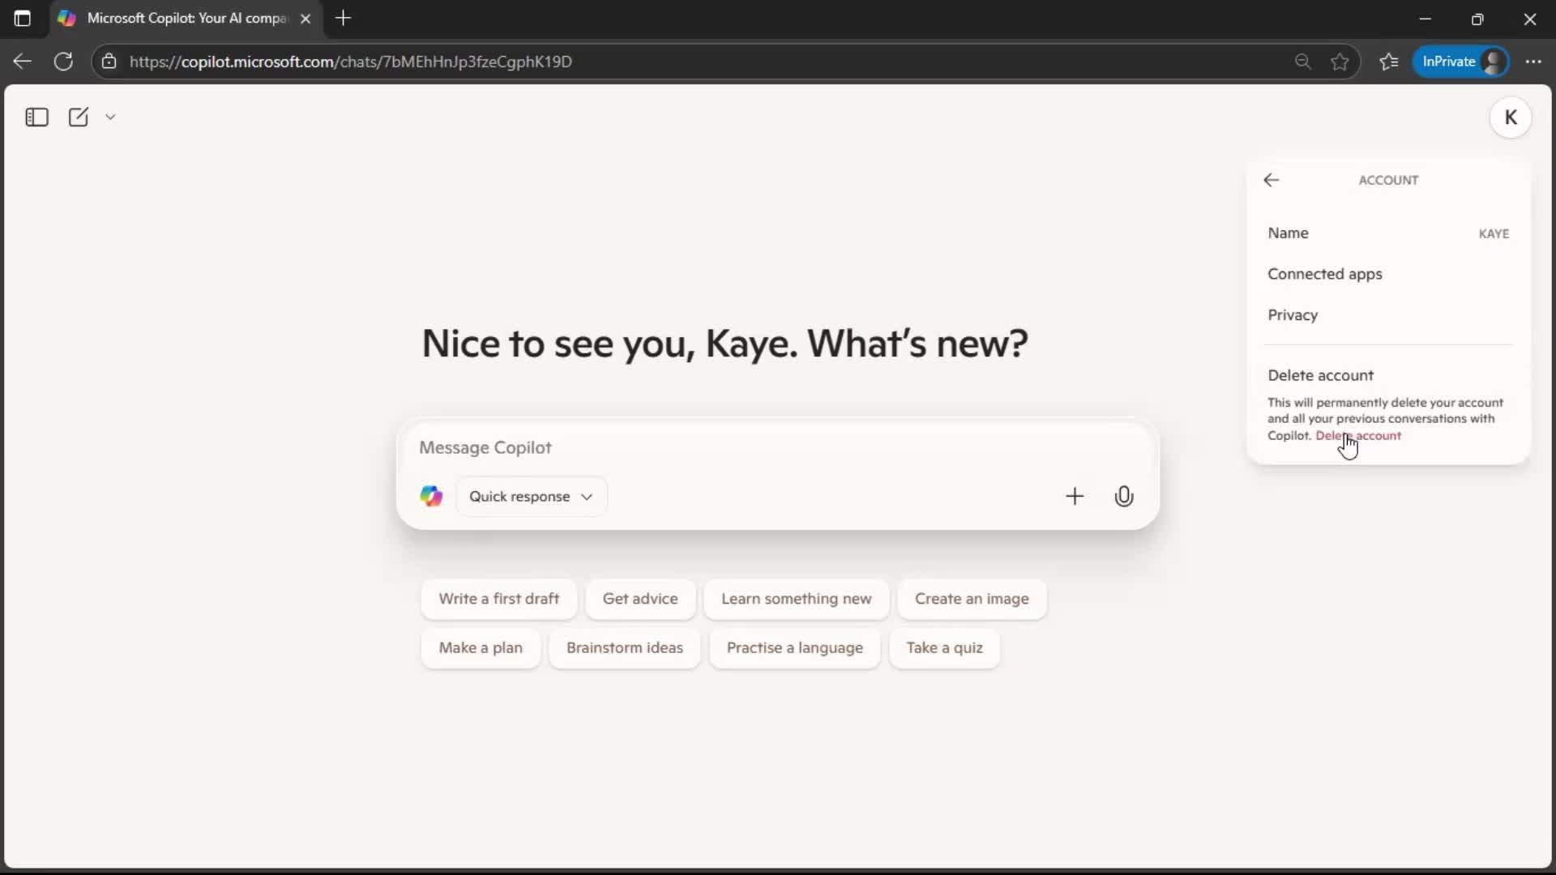Open the zoom magnifier in address bar

[1302, 62]
